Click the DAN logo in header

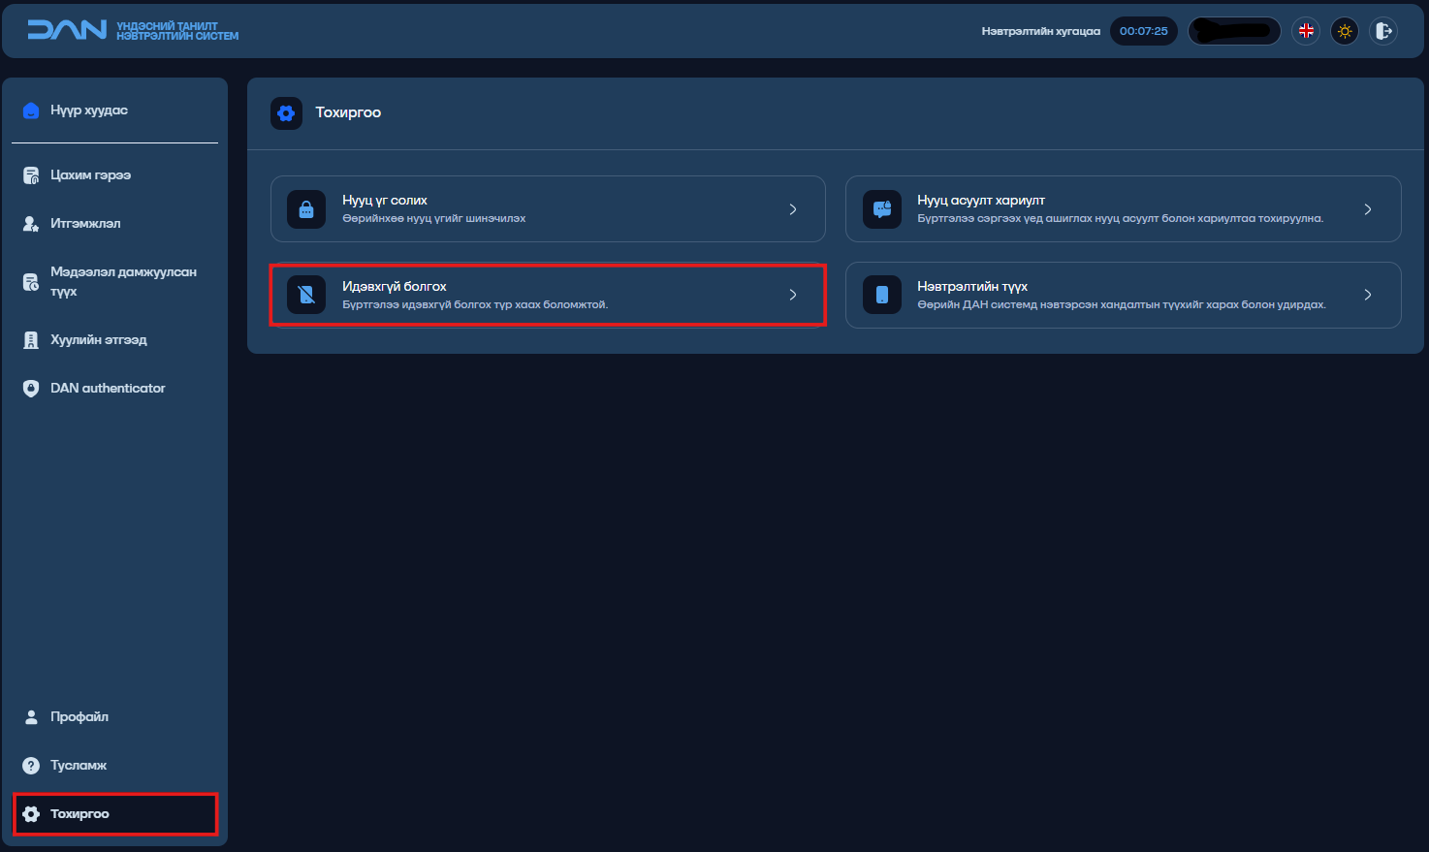coord(67,30)
